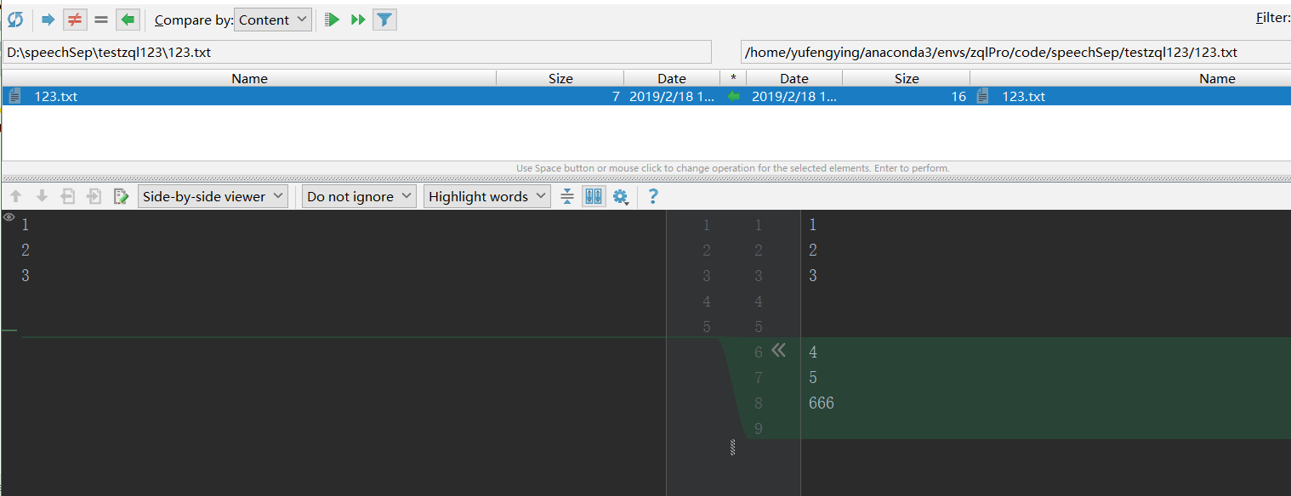Viewport: 1291px width, 496px height.
Task: Click the right Date column header
Action: click(794, 78)
